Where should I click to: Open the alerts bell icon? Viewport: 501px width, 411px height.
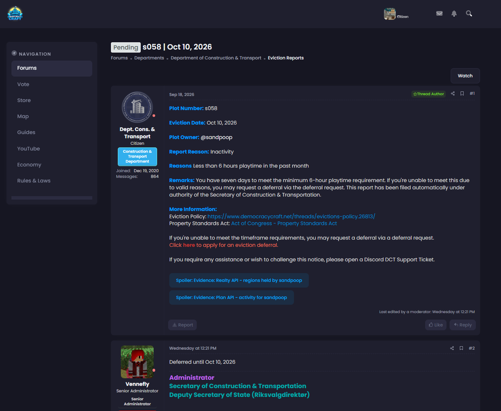pos(454,13)
